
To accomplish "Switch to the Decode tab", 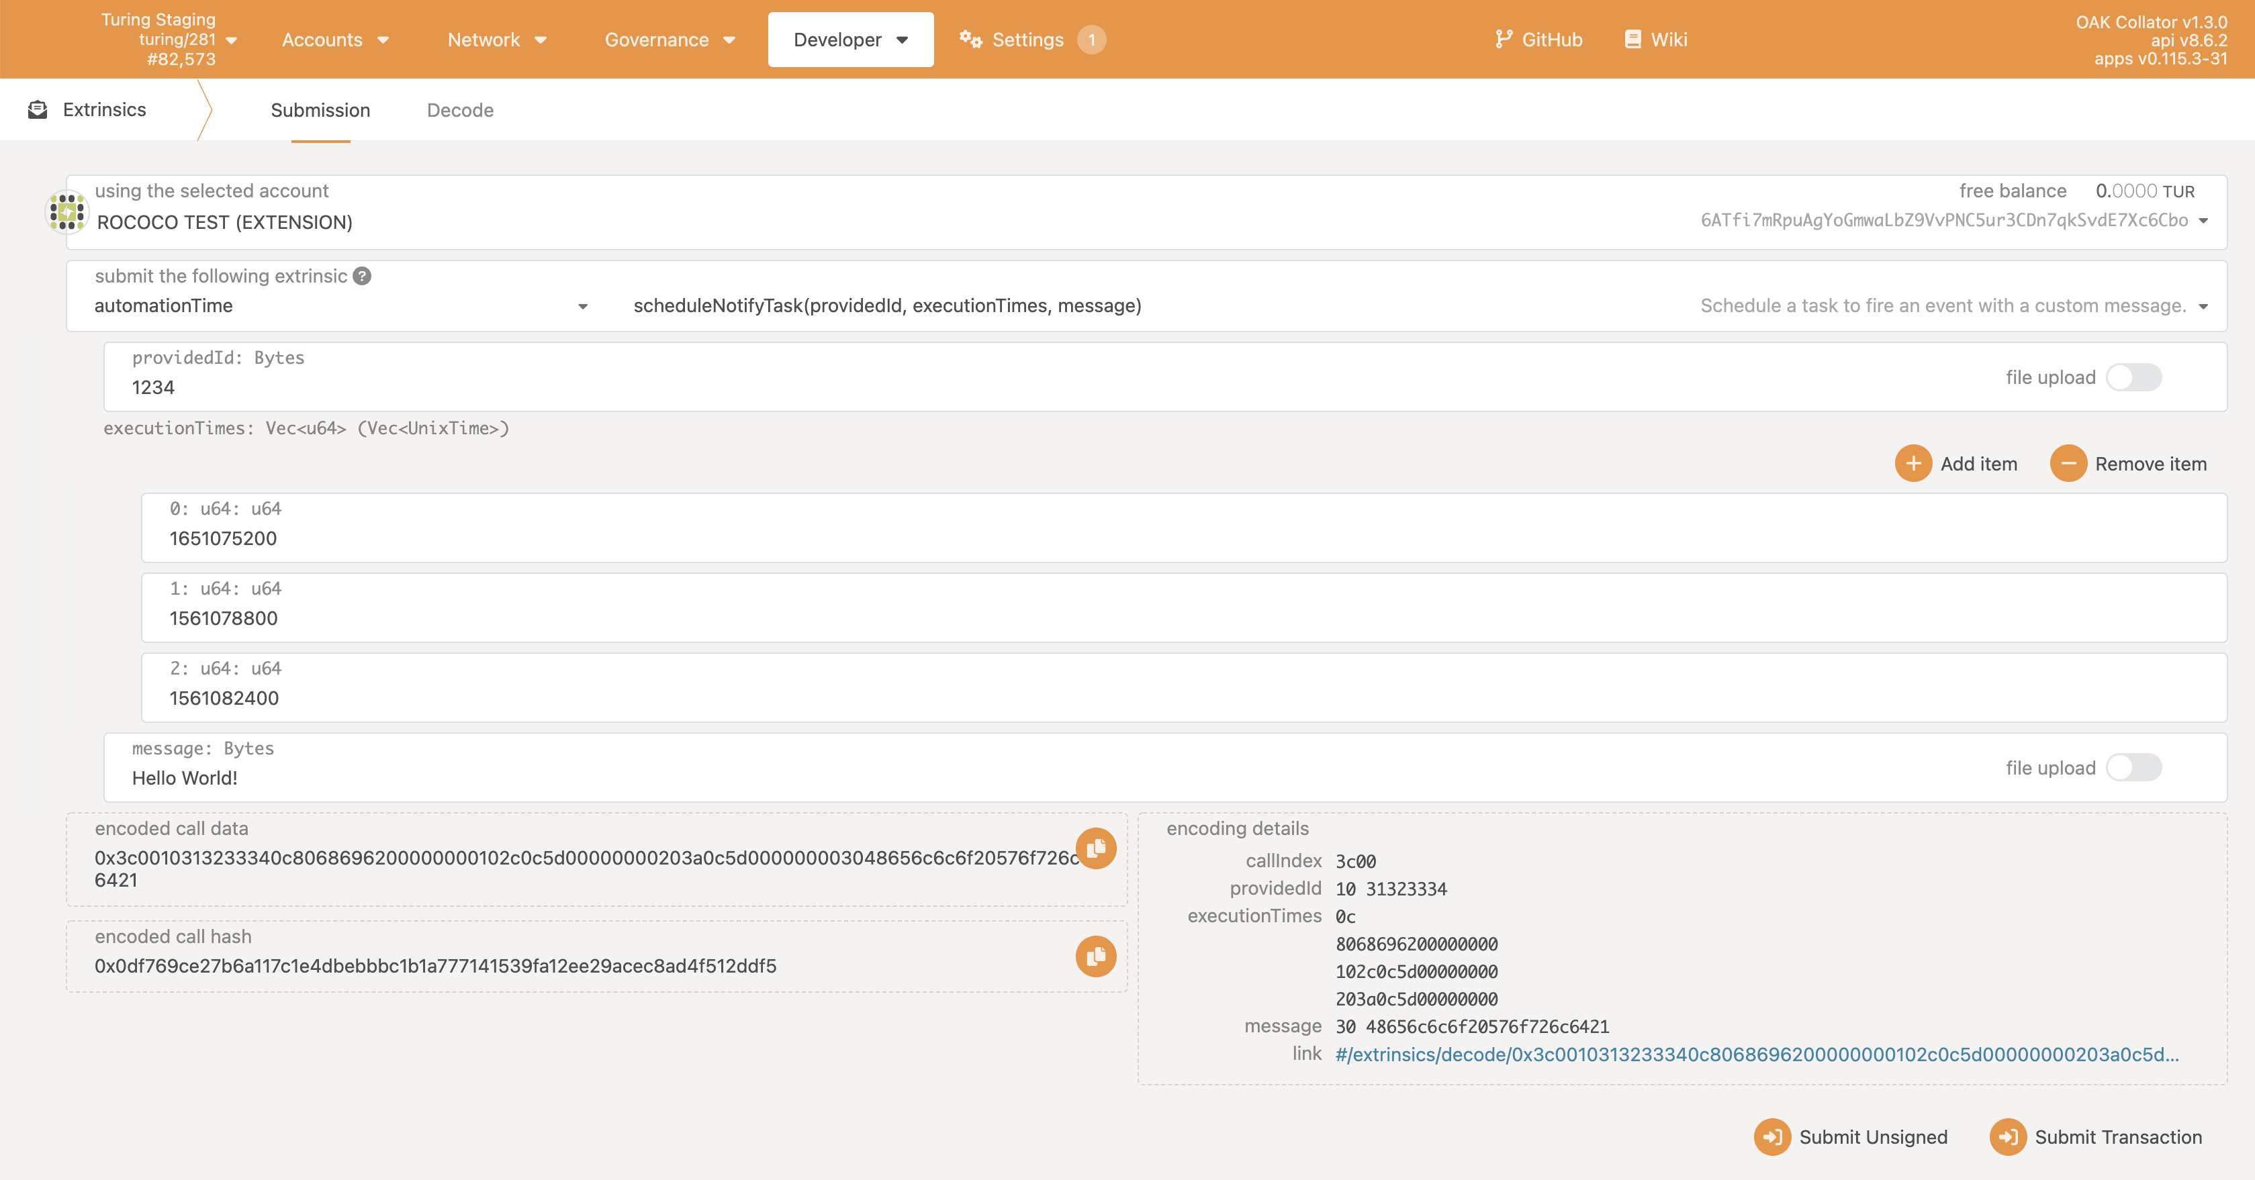I will [x=461, y=110].
